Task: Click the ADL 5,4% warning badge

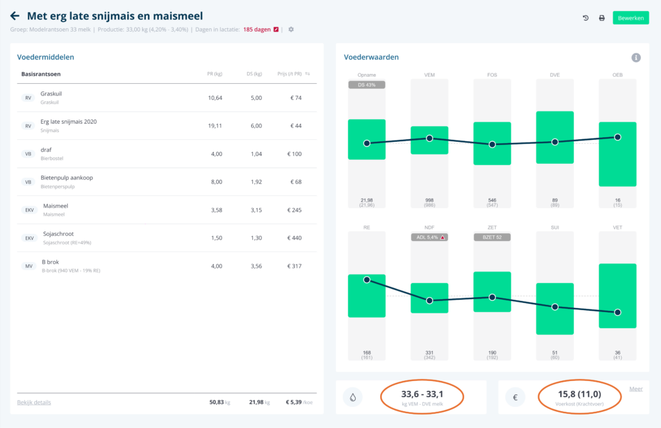Action: click(429, 237)
